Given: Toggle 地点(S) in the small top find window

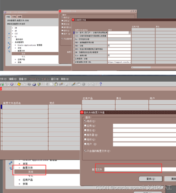Looking at the screenshot, I should (62, 17).
